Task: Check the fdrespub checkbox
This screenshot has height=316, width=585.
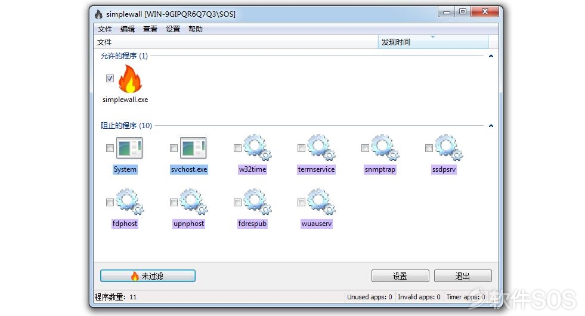Action: (x=237, y=202)
